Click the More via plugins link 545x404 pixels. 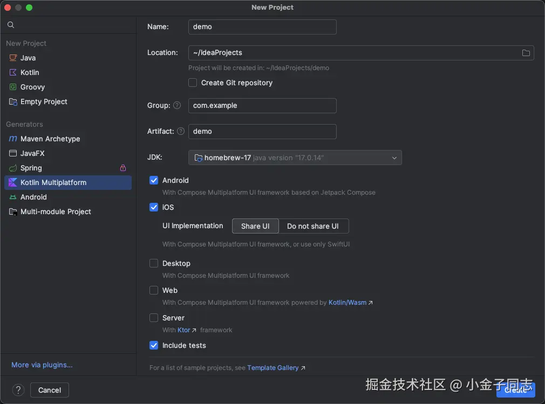pos(42,365)
